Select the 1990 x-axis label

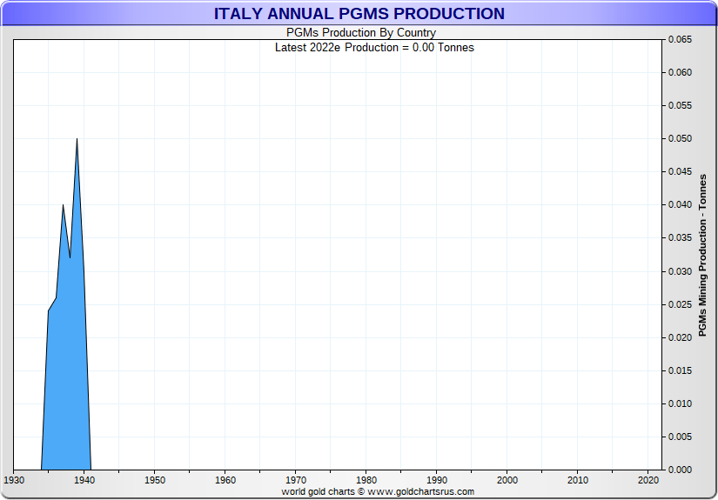click(437, 480)
